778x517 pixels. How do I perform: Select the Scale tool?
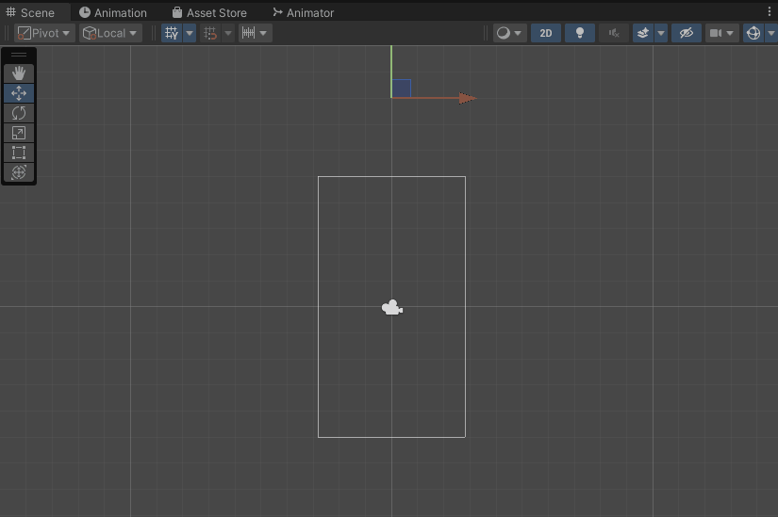[19, 133]
